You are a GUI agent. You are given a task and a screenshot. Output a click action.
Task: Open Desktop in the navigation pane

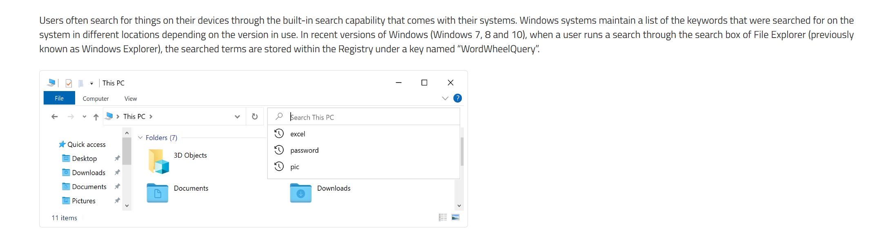coord(80,158)
